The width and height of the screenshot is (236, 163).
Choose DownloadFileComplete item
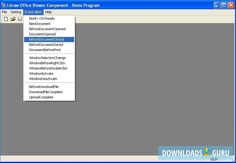pos(49,92)
